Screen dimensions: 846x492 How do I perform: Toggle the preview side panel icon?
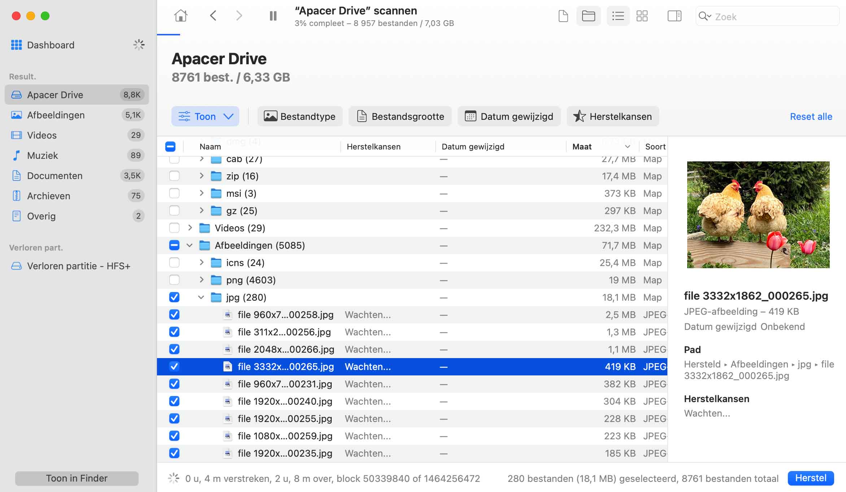674,16
